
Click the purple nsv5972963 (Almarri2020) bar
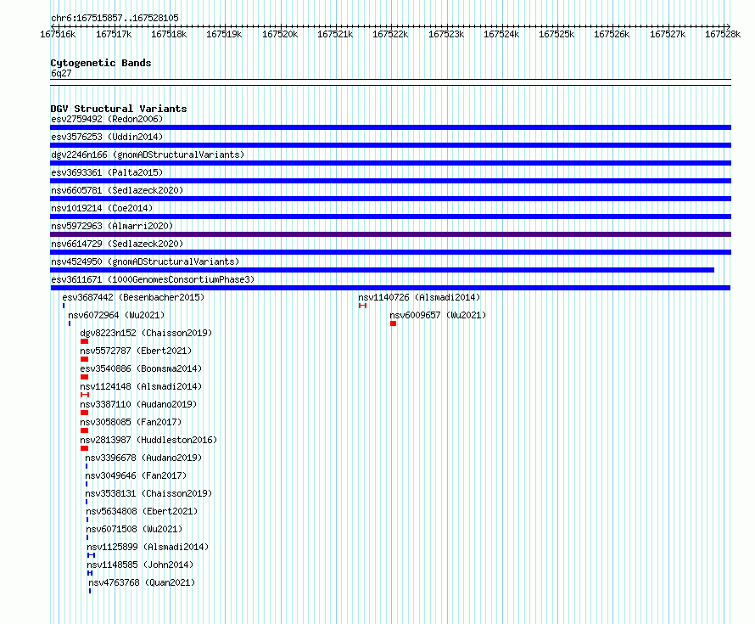click(390, 234)
